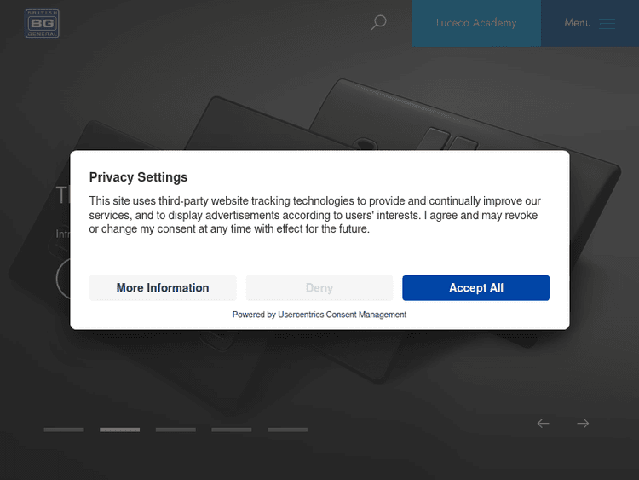Open the search magnifier icon
This screenshot has width=639, height=480.
click(x=378, y=23)
